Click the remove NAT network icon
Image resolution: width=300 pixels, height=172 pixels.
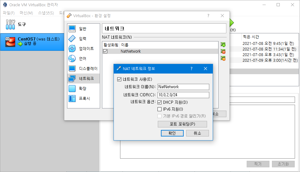coord(223,51)
